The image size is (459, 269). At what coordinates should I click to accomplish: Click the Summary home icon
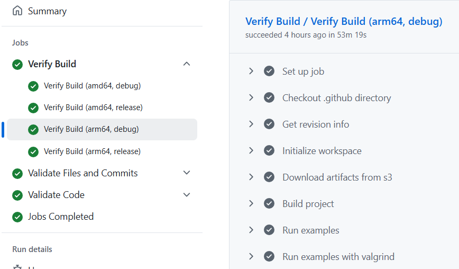(17, 11)
